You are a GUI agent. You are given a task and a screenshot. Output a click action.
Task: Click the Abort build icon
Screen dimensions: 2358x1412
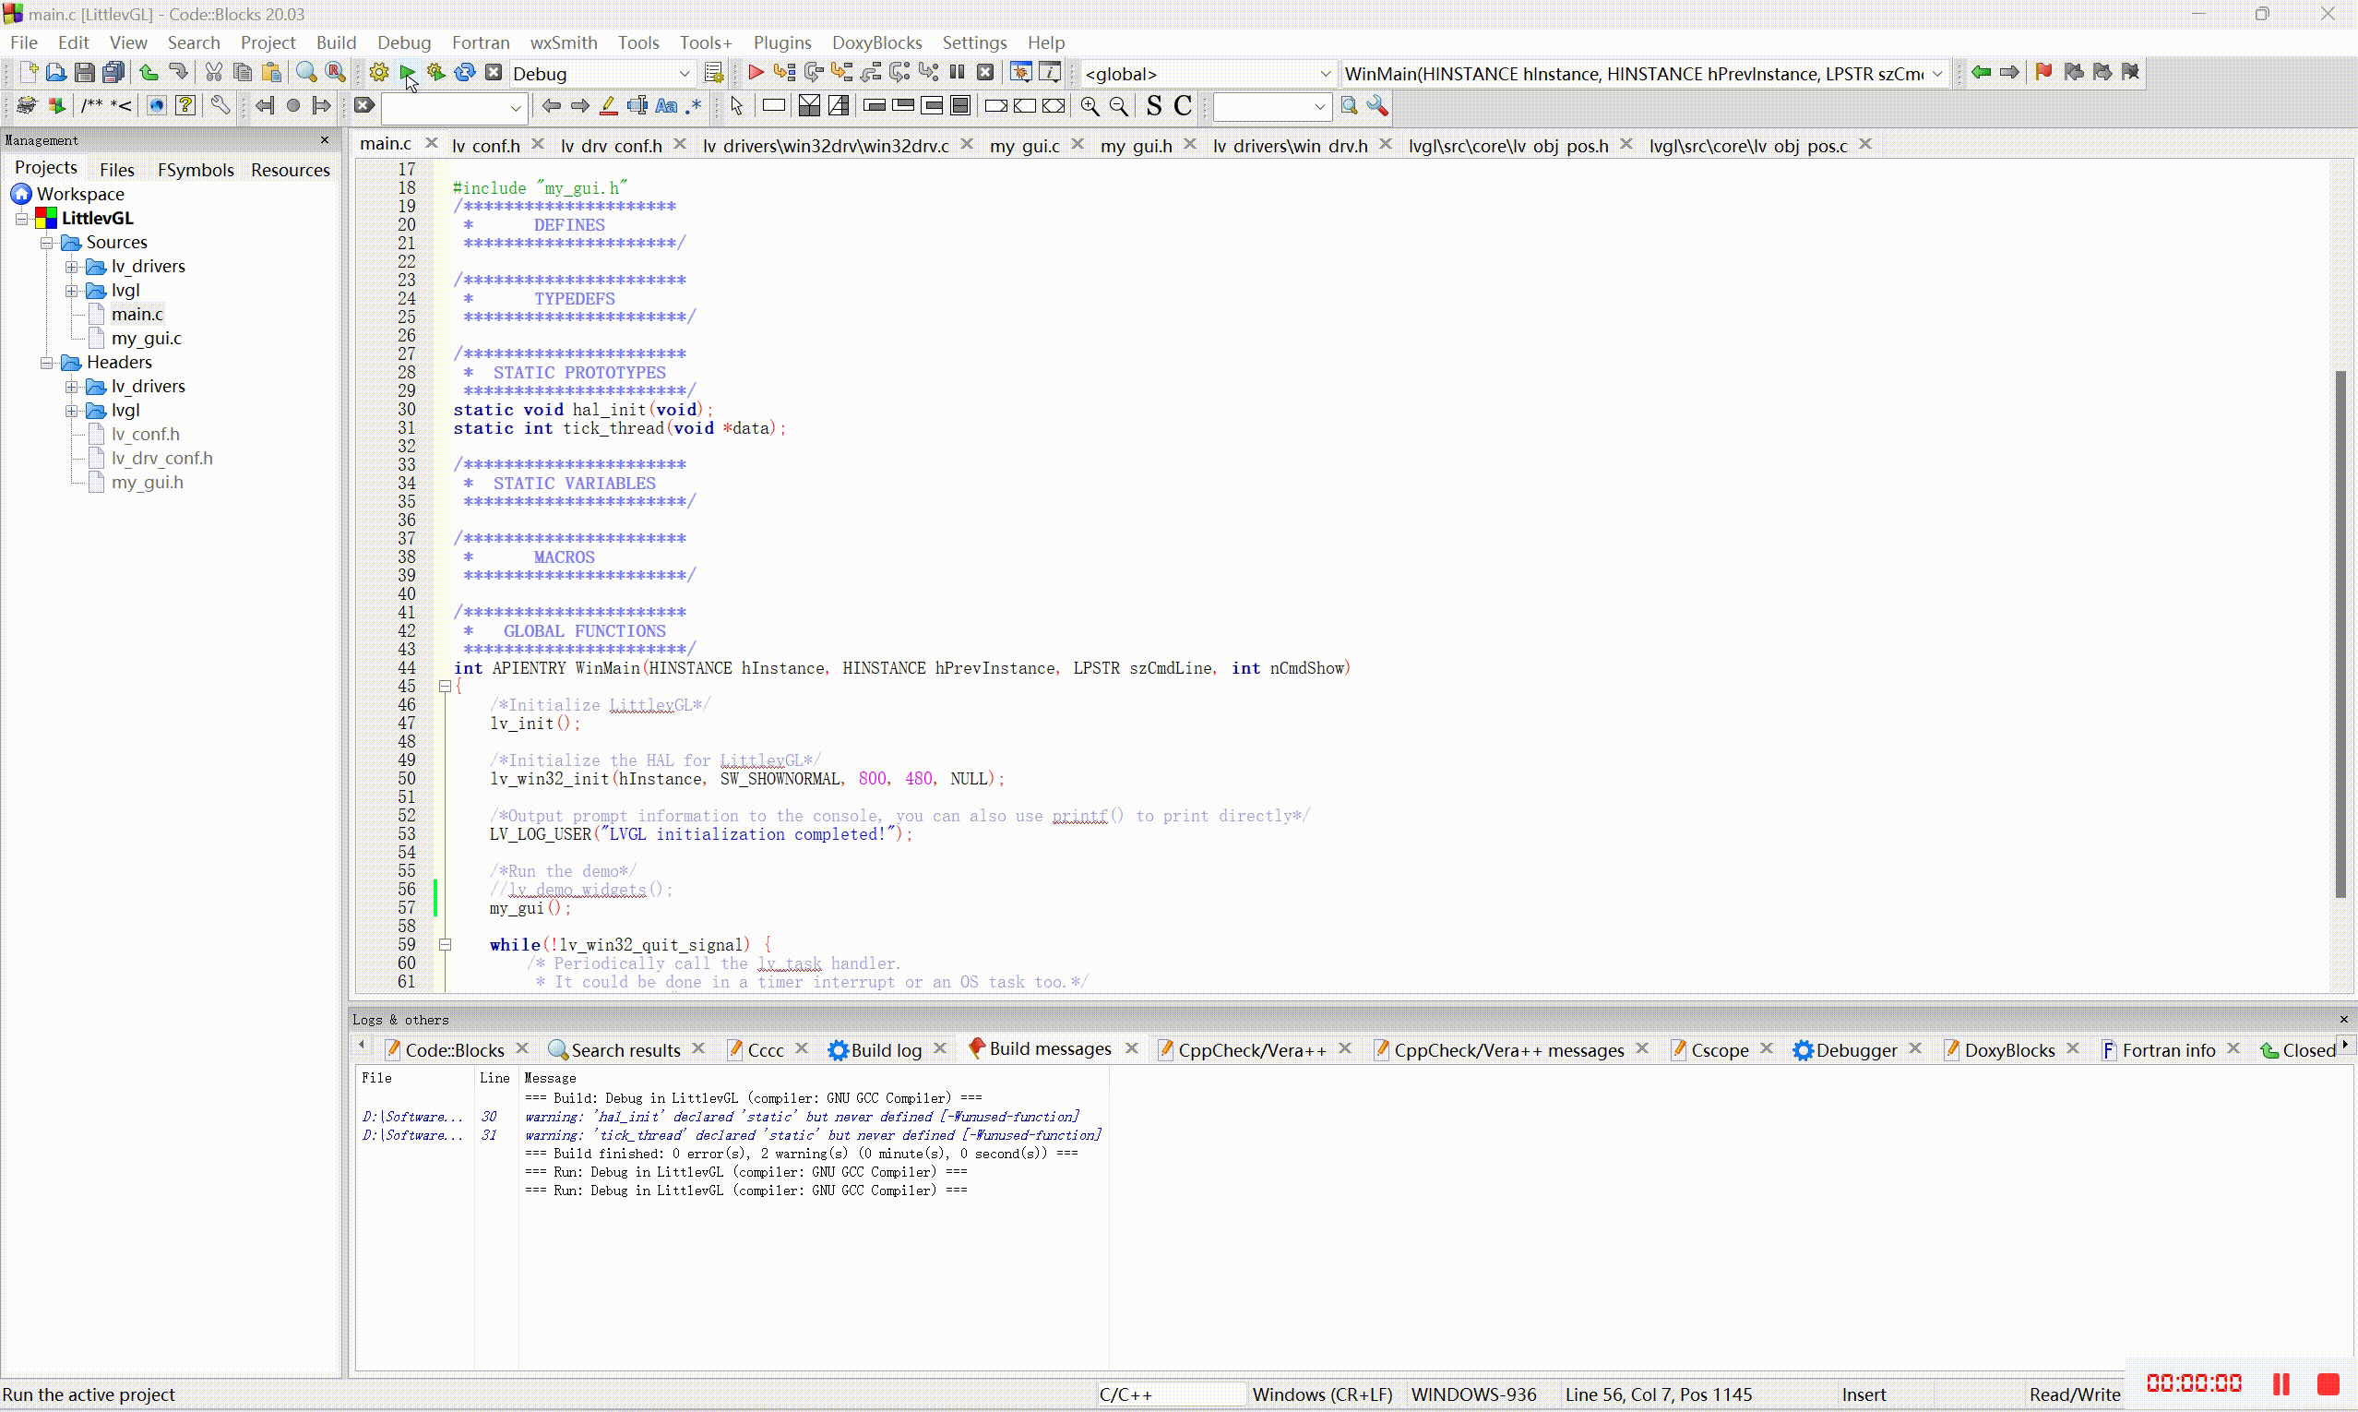pos(494,72)
